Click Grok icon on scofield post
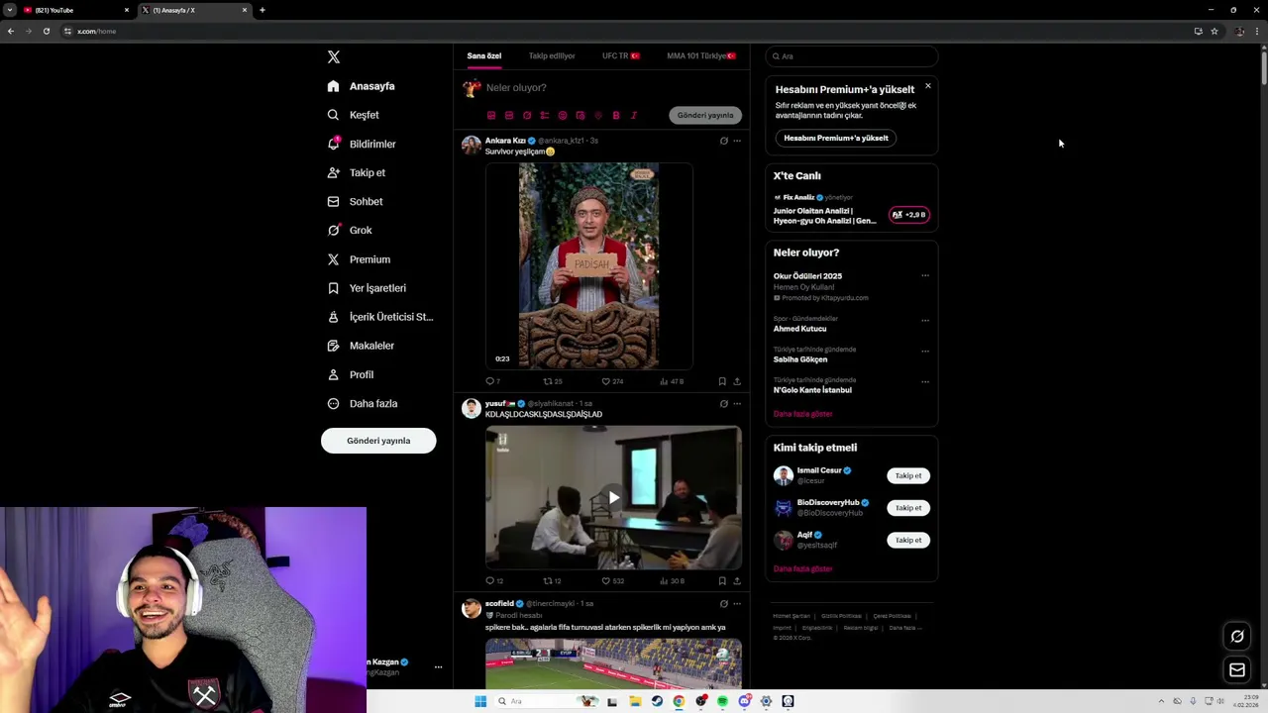The image size is (1268, 713). (724, 603)
